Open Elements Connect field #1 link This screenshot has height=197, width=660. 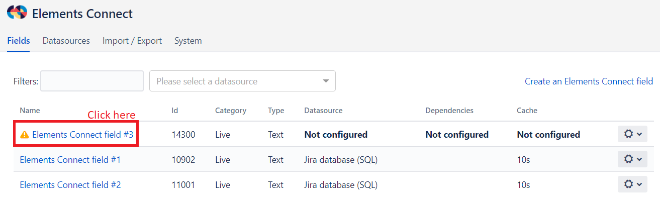coord(70,160)
